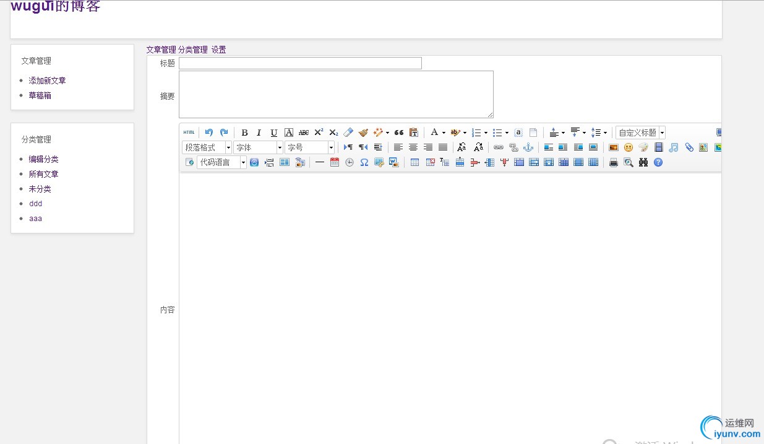Screen dimensions: 764x444
Task: Focus the 标题 title input field
Action: pos(300,63)
